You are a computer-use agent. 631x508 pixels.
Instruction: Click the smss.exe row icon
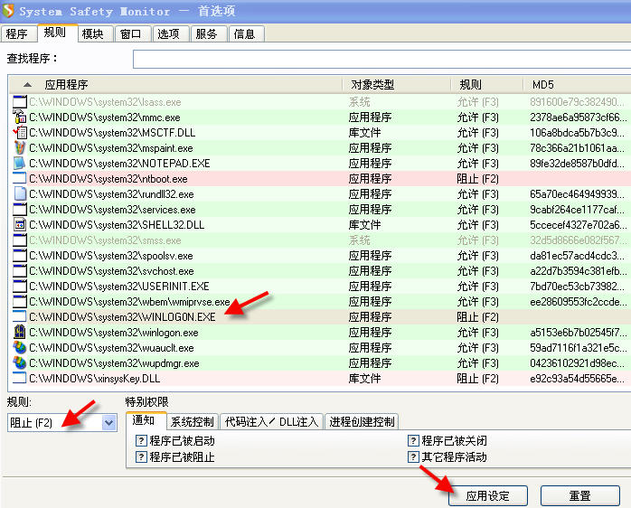coord(19,240)
